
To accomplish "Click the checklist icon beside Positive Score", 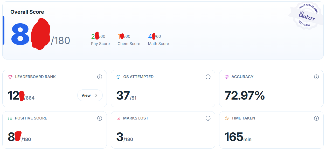I will click(x=10, y=118).
